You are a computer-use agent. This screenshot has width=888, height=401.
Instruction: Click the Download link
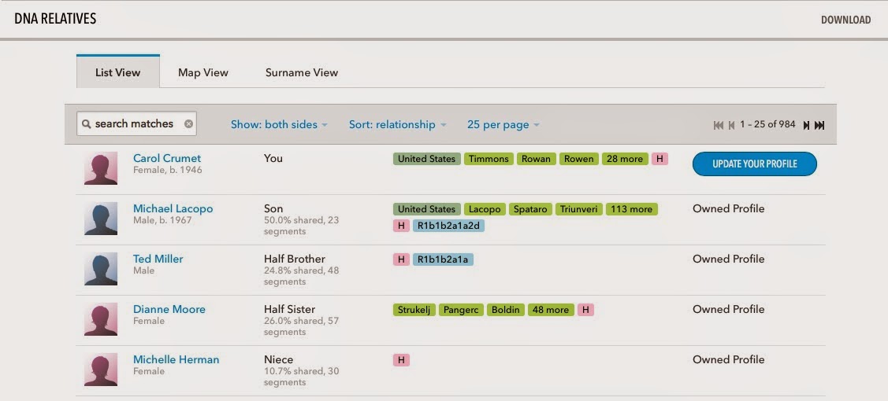845,20
